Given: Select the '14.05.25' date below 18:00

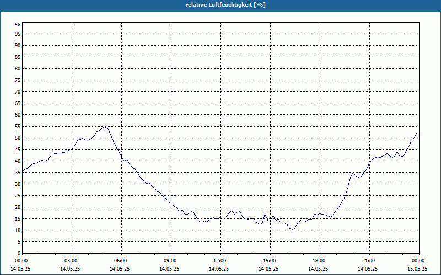Looking at the screenshot, I should click(318, 268).
